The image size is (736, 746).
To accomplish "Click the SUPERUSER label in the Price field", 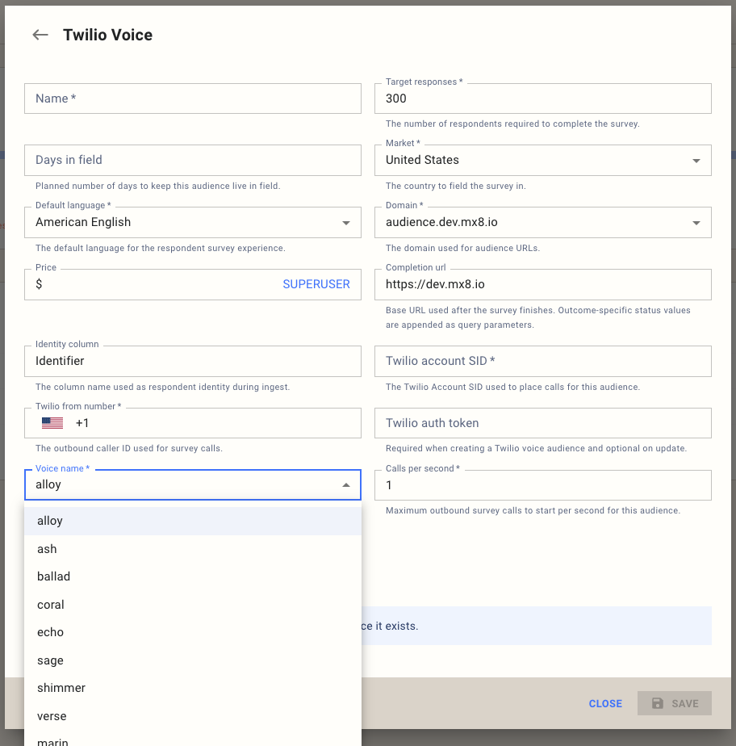I will click(316, 284).
